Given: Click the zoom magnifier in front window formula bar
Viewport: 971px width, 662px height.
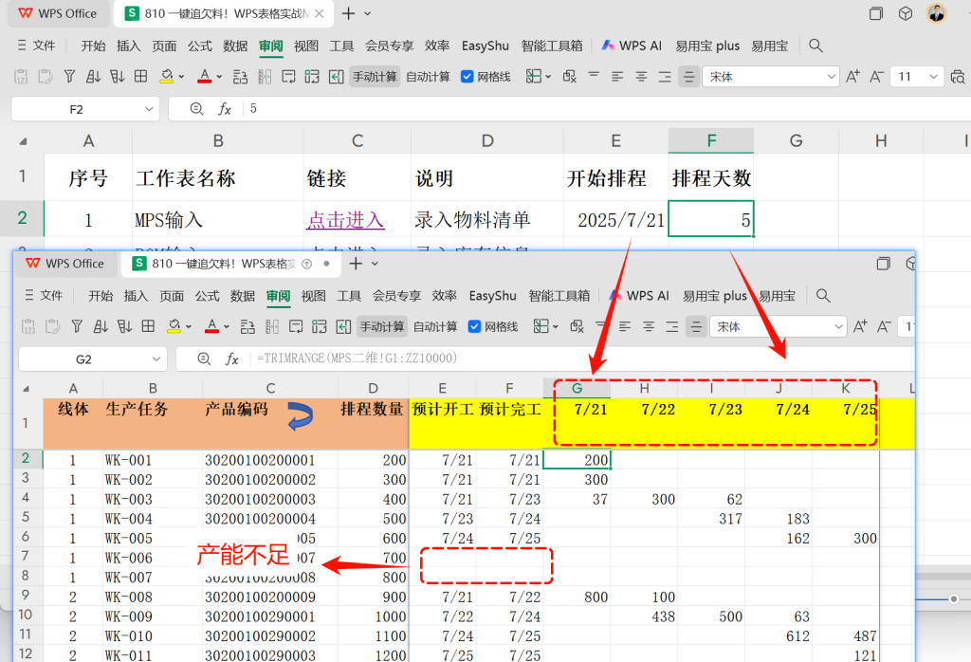Looking at the screenshot, I should coord(204,359).
